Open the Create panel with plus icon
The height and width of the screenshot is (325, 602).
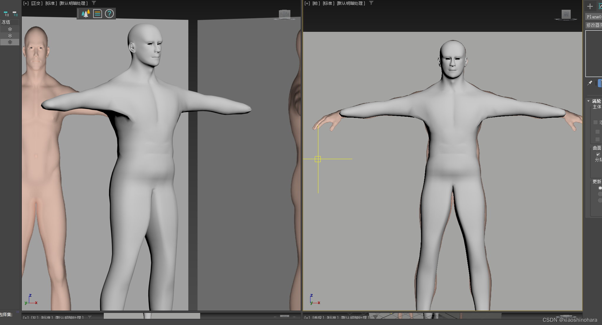[590, 6]
